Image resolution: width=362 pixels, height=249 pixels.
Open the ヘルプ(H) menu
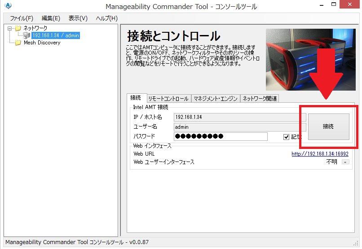tap(106, 18)
